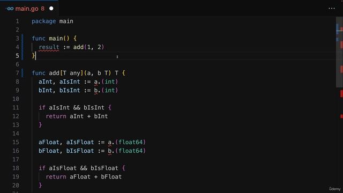The height and width of the screenshot is (193, 343).
Task: Click the vertical scrollbar minimap slider
Action: (339, 52)
